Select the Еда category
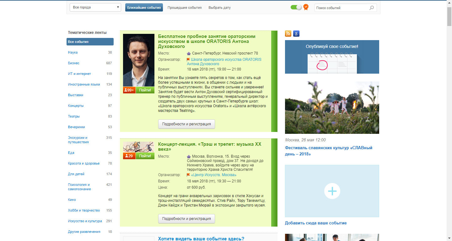The image size is (452, 241). (x=71, y=153)
